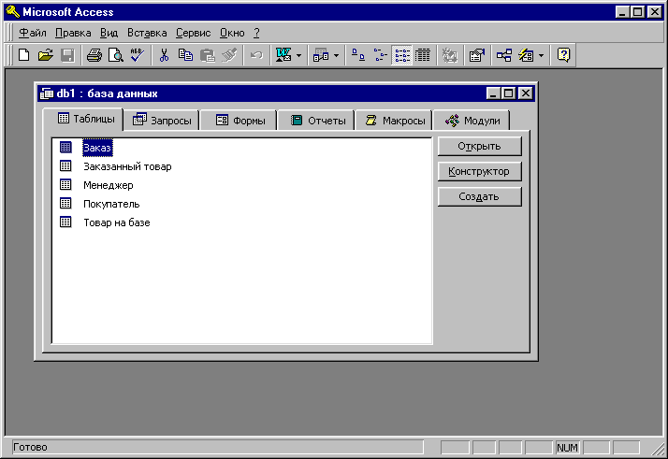The image size is (668, 459).
Task: Click the Конструктор button
Action: tap(479, 172)
